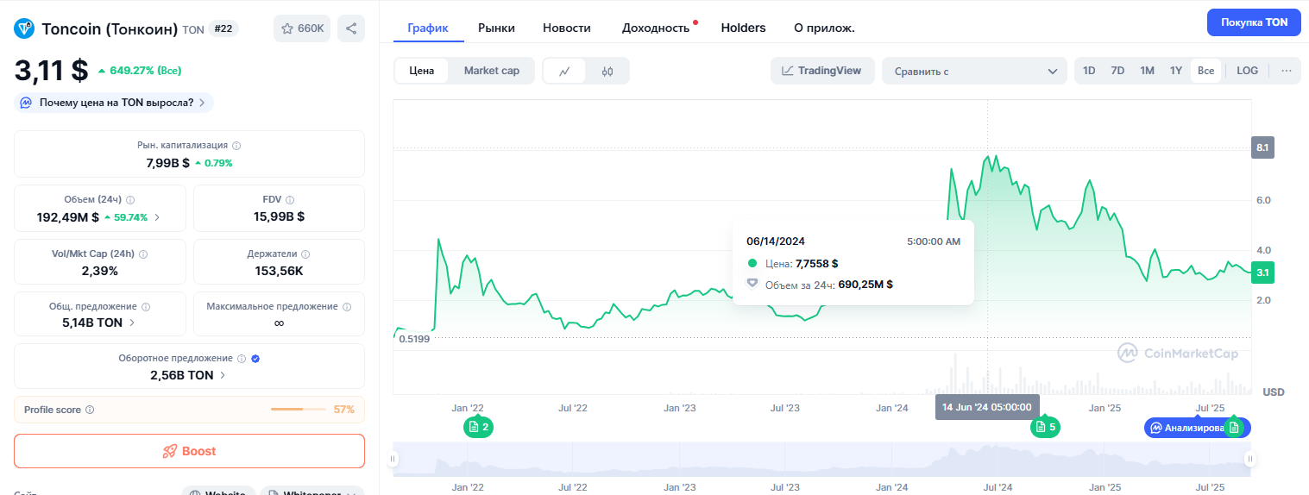Switch to candlestick chart view icon
1309x495 pixels.
(607, 72)
